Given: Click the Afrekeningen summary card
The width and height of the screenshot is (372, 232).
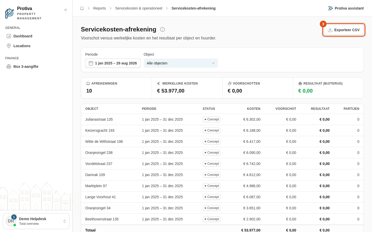Looking at the screenshot, I should 117,88.
